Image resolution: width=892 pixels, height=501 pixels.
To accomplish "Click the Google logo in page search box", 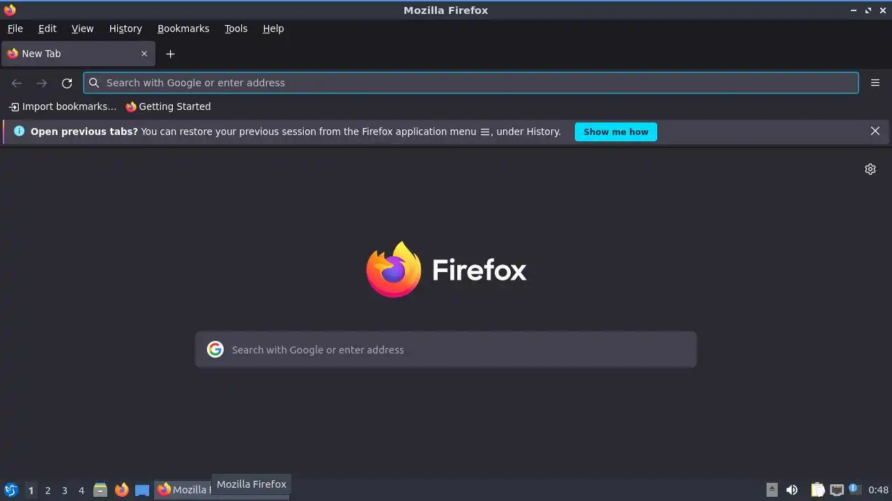I will point(215,349).
